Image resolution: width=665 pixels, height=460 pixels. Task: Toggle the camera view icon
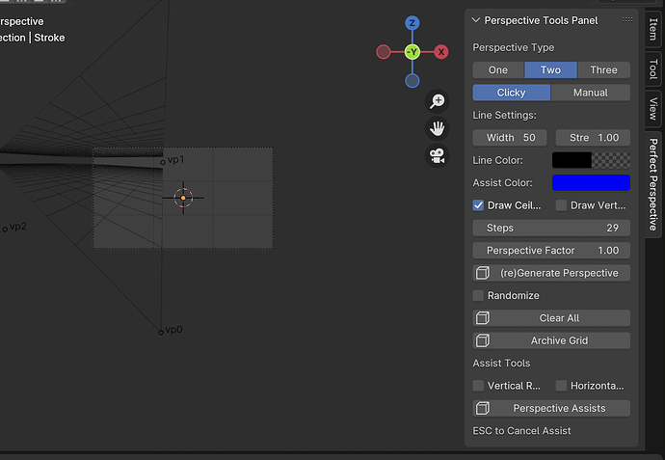437,155
